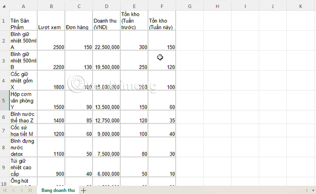This screenshot has height=194, width=316.
Task: Go to last sheet navigation arrow
Action: point(30,190)
